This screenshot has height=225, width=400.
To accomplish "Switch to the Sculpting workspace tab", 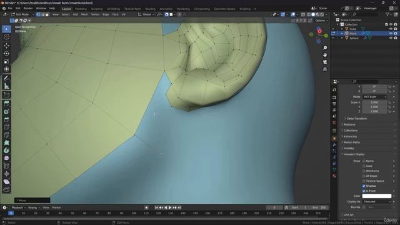I will [x=97, y=9].
